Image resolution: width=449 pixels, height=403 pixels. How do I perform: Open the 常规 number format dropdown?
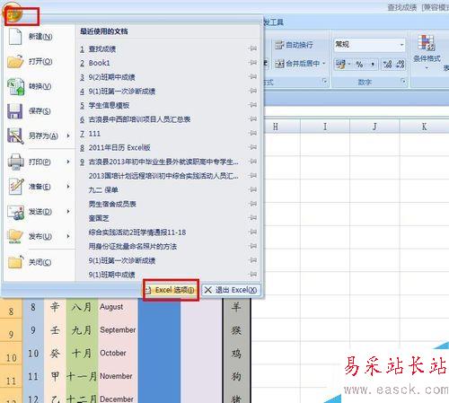click(x=401, y=45)
